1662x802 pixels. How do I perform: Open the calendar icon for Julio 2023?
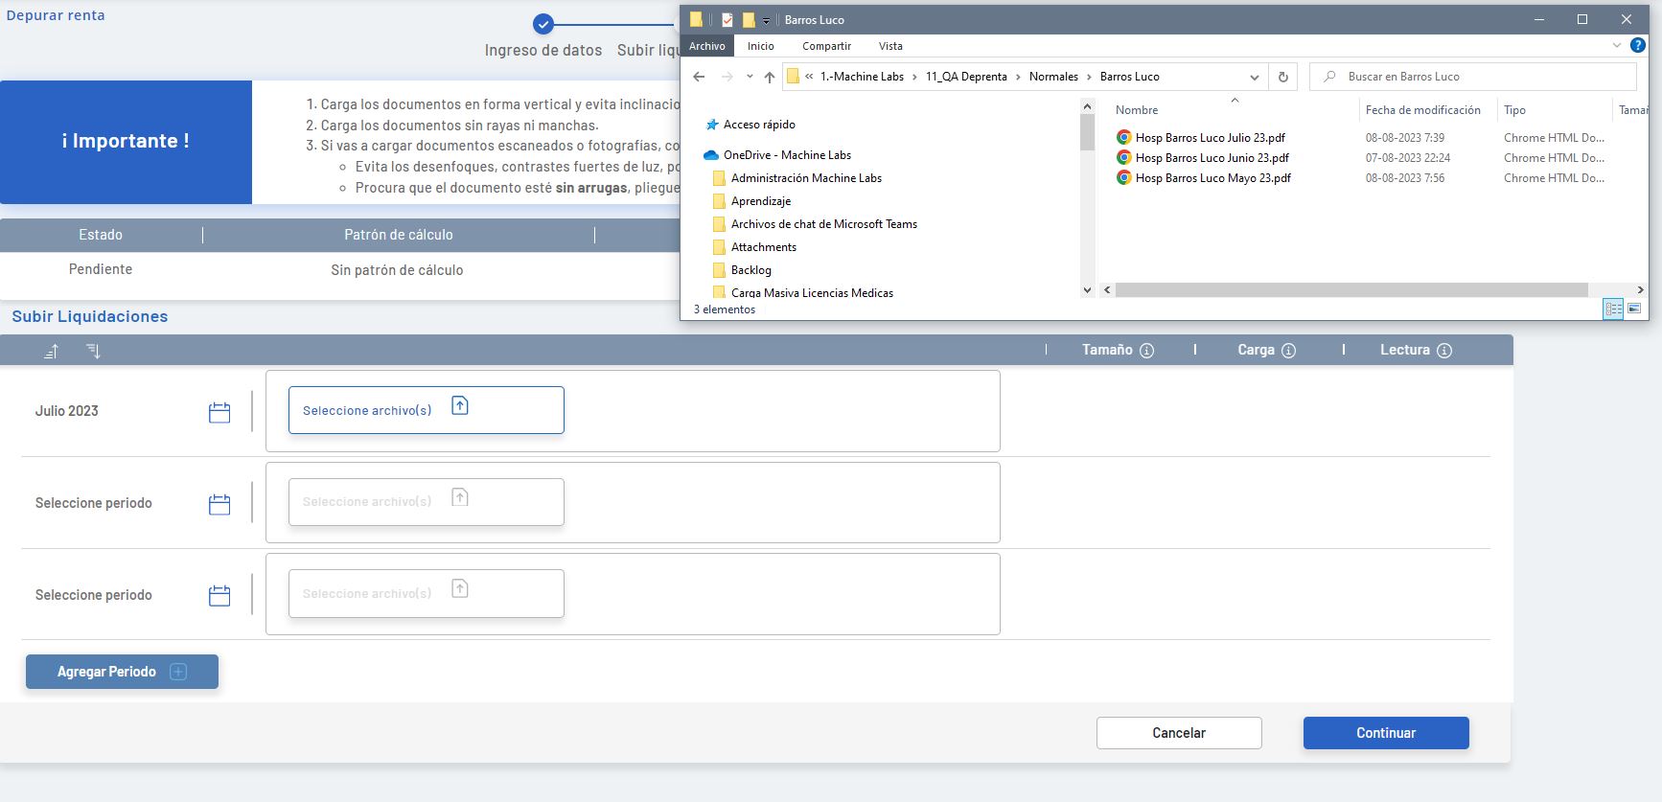pyautogui.click(x=219, y=412)
